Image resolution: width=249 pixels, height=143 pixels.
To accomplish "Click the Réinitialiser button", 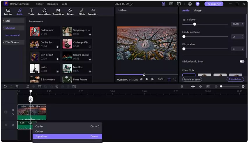I will coord(235,79).
